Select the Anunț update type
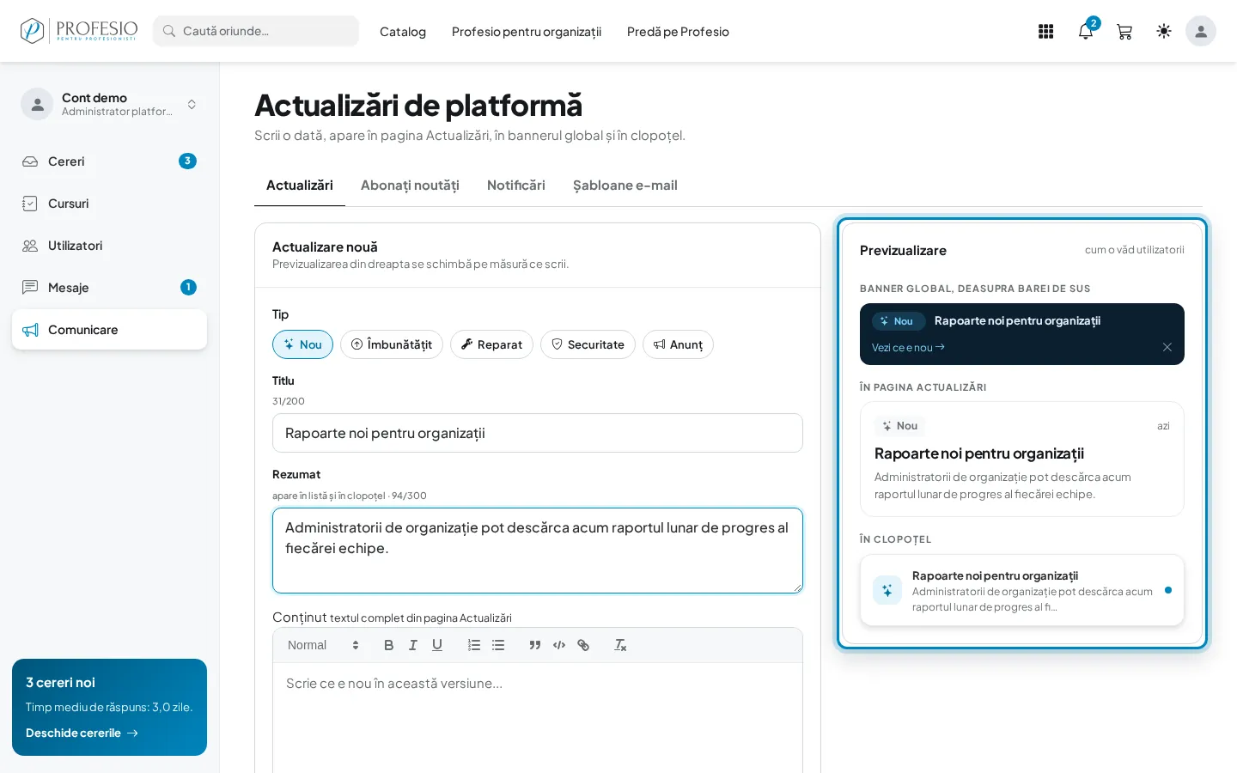Image resolution: width=1237 pixels, height=773 pixels. (678, 344)
